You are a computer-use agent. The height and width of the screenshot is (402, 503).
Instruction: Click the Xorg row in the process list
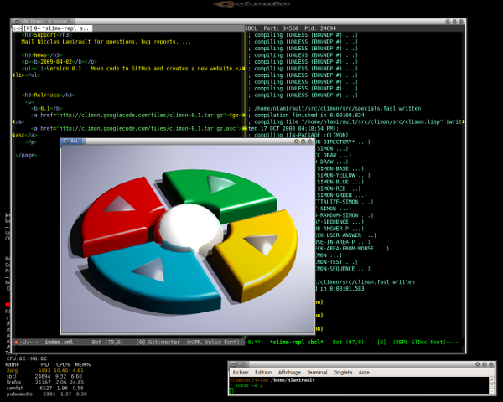pos(44,370)
